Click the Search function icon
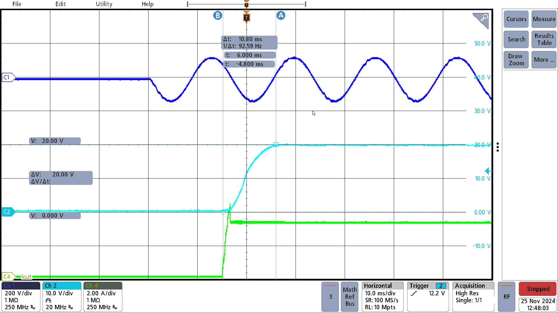The image size is (558, 313). (516, 39)
